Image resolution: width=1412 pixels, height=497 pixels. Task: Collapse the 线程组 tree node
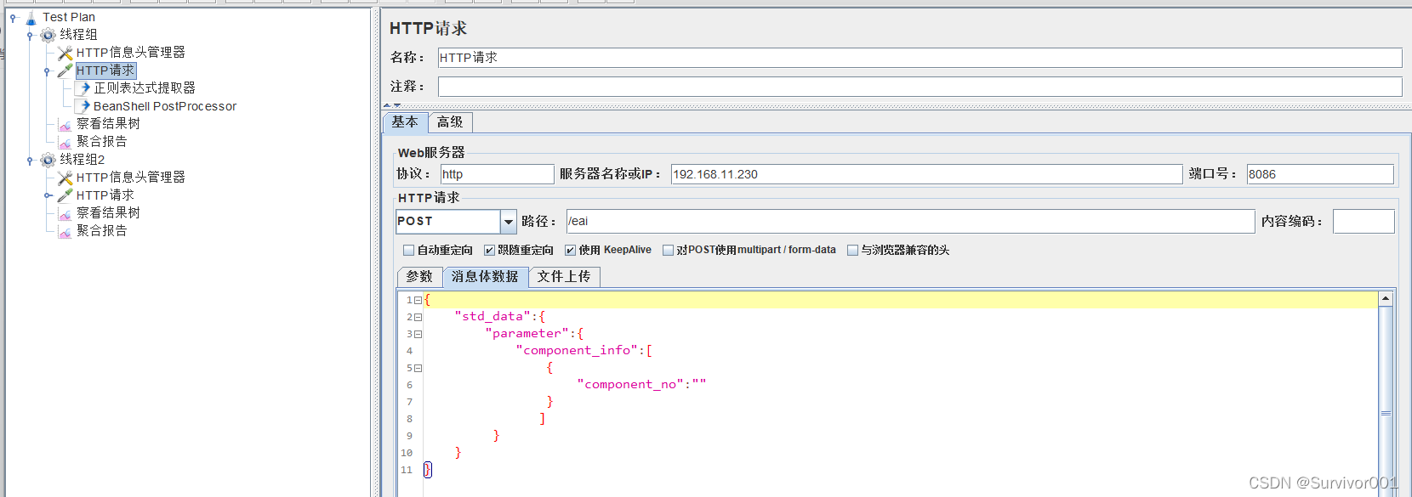tap(30, 35)
